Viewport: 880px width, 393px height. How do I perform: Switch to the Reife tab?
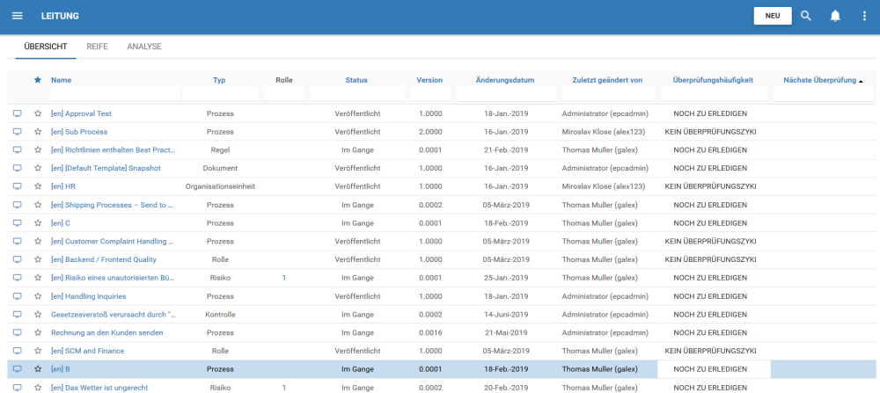[97, 47]
